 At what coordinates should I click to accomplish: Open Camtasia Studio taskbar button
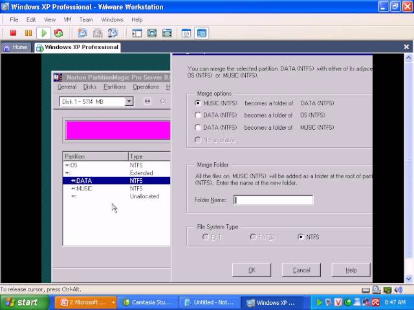click(148, 302)
